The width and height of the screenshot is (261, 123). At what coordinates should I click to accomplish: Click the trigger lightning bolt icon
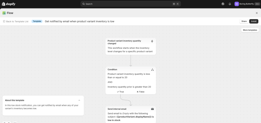(x=152, y=41)
